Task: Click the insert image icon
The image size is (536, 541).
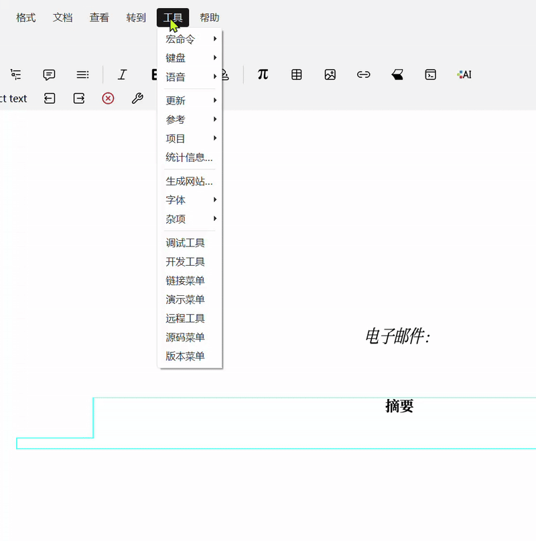Action: tap(330, 75)
